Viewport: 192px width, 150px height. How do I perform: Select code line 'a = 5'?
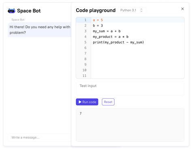pos(98,20)
